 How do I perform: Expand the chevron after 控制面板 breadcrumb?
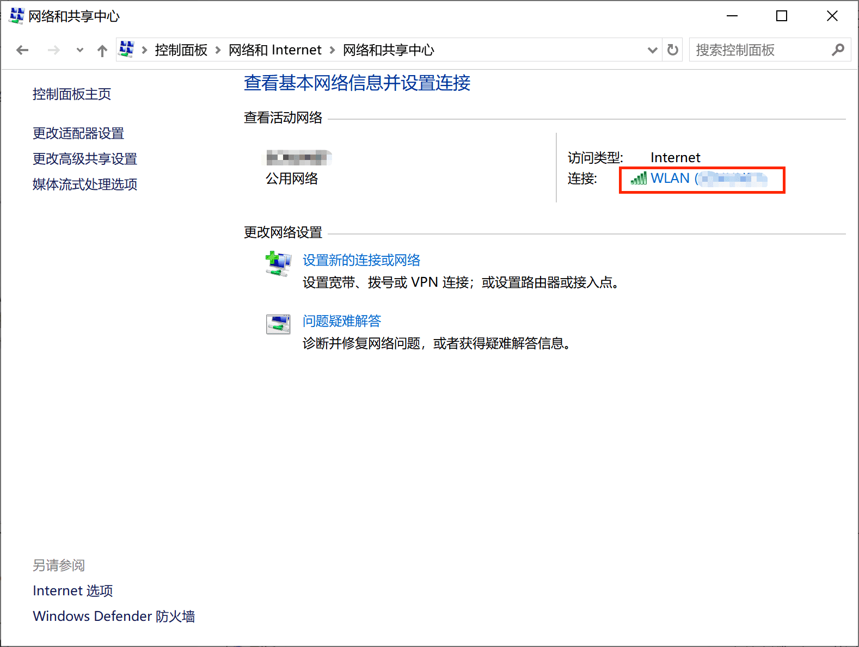pyautogui.click(x=218, y=50)
